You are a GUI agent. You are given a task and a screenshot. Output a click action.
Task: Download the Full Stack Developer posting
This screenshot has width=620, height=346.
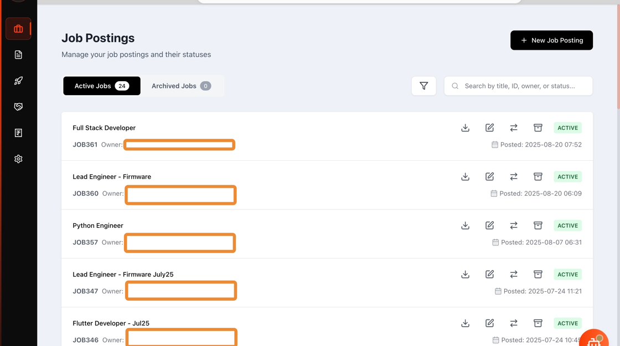[465, 128]
